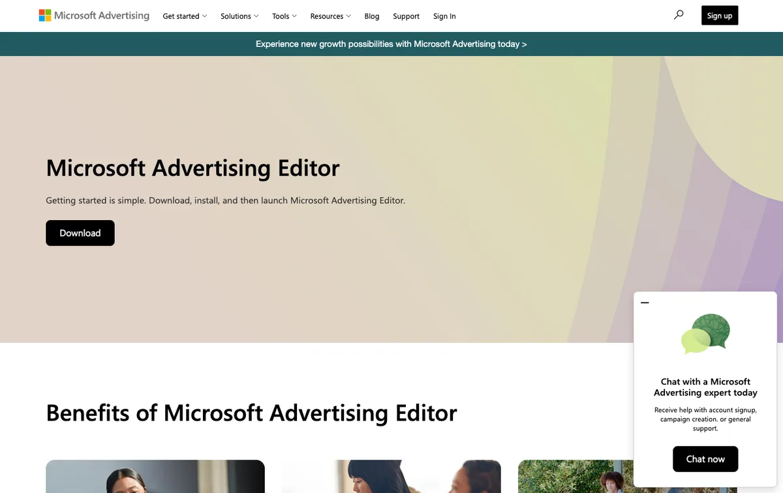Click the Getting started is simple text
Image resolution: width=783 pixels, height=493 pixels.
pyautogui.click(x=225, y=200)
